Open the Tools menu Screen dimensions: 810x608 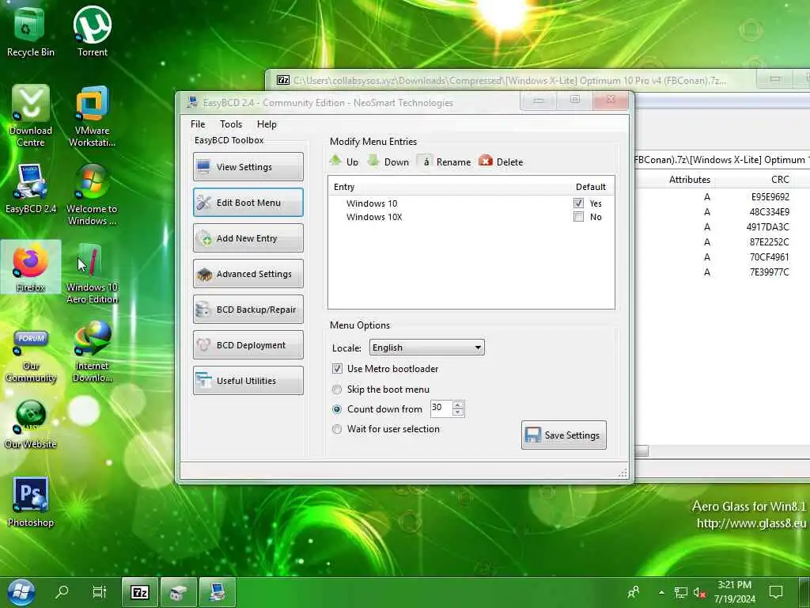tap(230, 124)
